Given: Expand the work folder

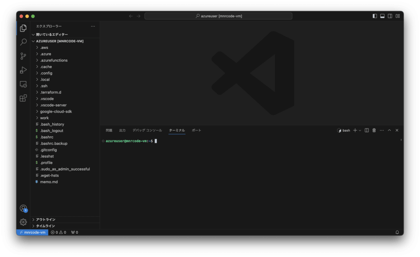Looking at the screenshot, I should [x=65, y=118].
